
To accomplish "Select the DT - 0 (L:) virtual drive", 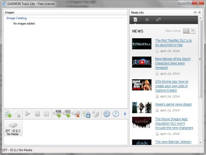I will (13, 128).
